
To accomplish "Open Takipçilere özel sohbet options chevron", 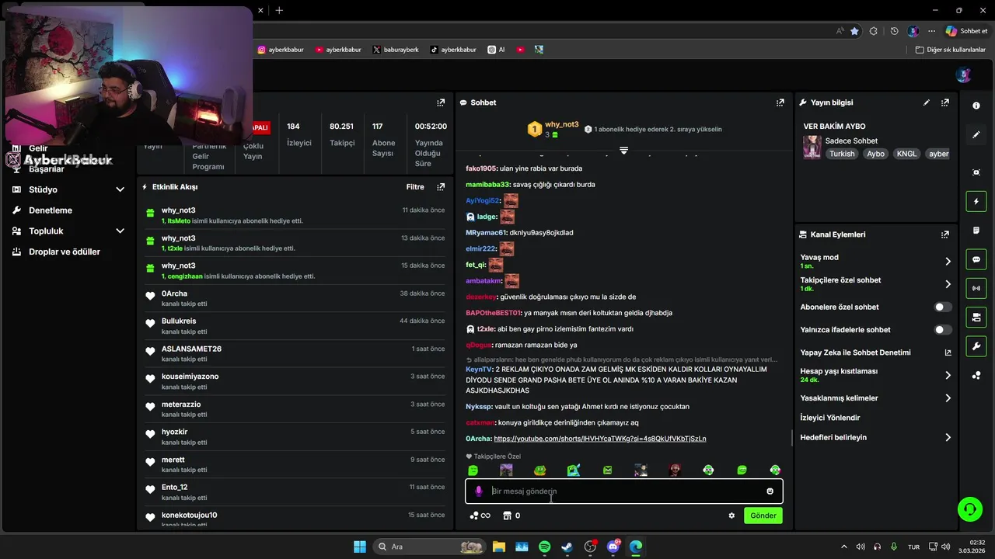I will point(948,284).
